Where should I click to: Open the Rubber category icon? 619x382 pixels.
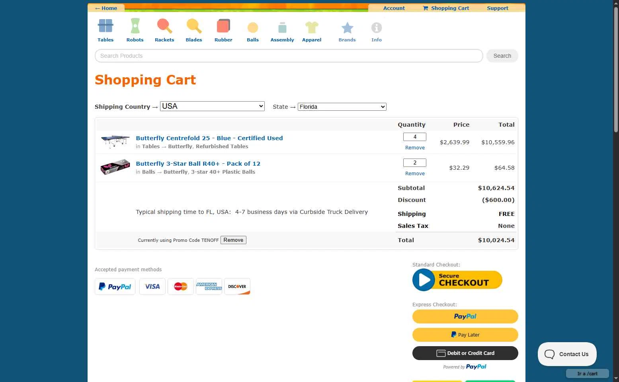click(x=223, y=26)
